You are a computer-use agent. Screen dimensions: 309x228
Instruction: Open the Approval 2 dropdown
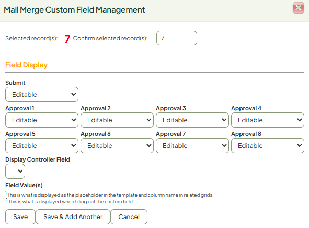[x=117, y=120]
